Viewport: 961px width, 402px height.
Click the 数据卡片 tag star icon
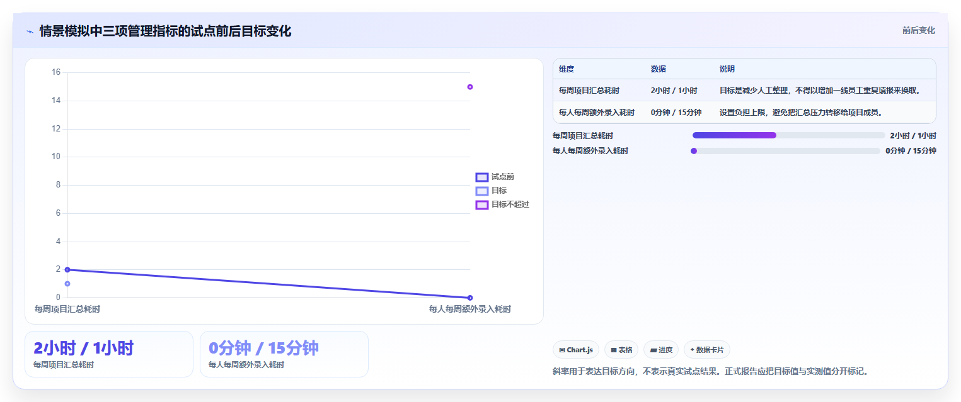pos(693,350)
